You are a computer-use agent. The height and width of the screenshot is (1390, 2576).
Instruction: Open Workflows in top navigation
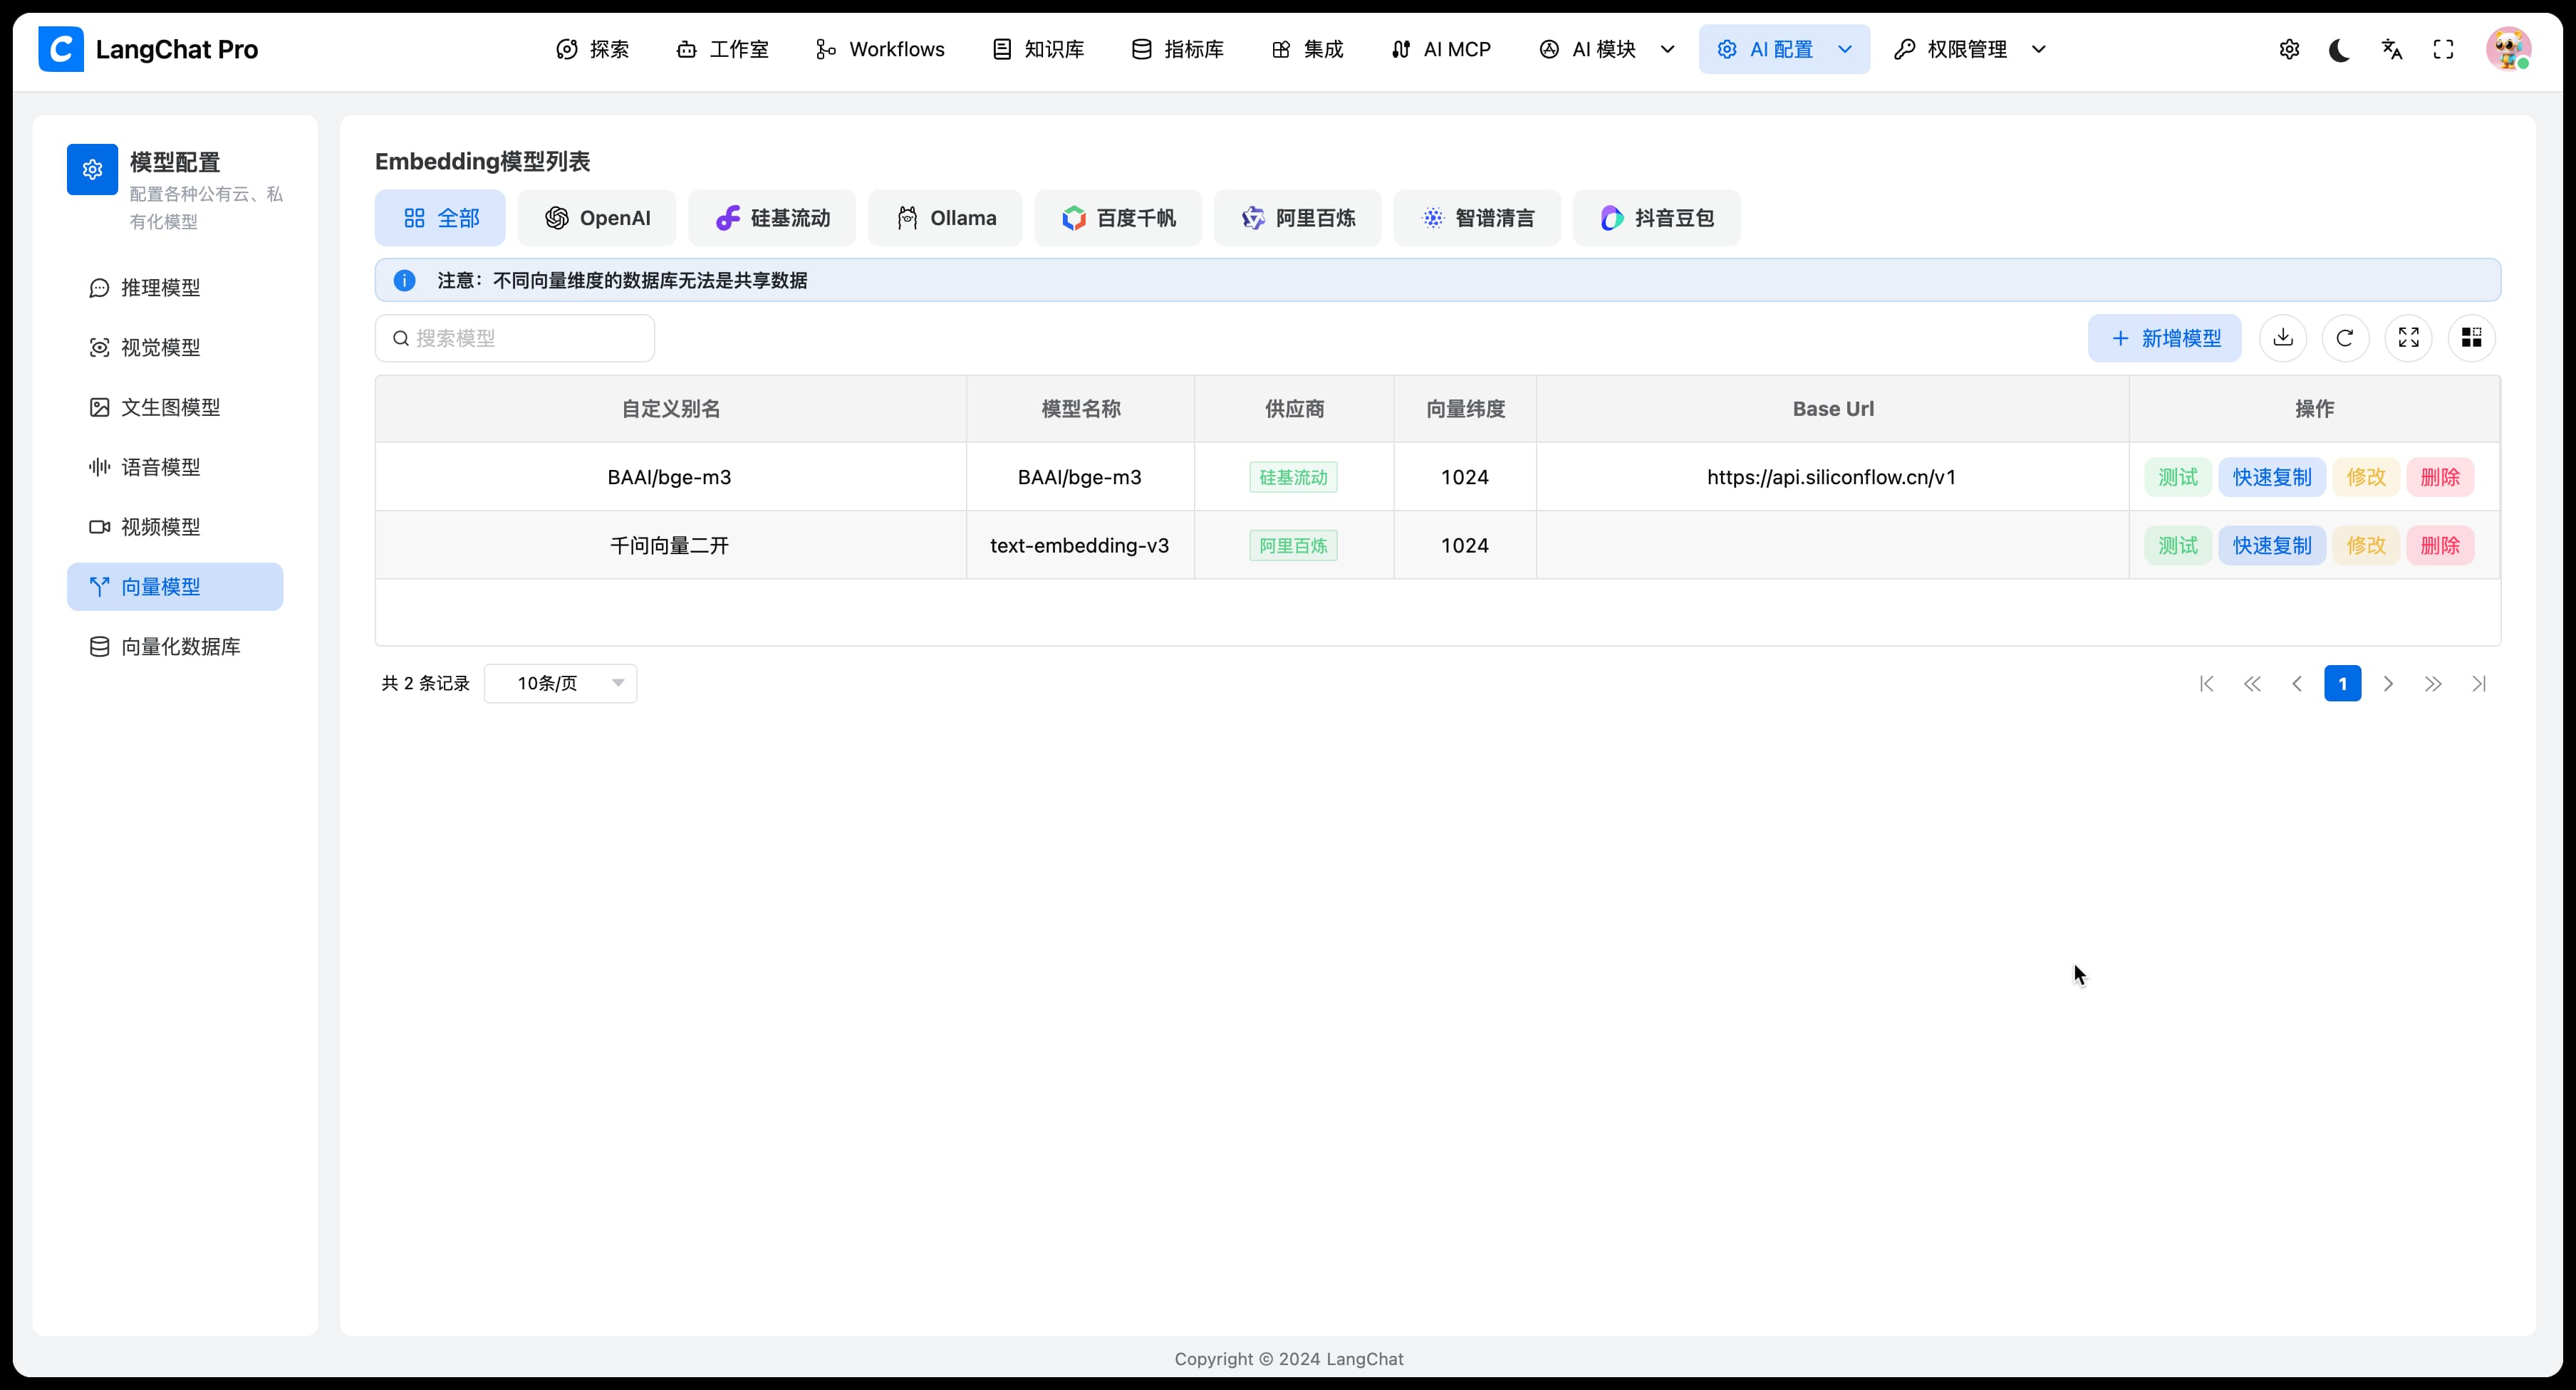coord(880,49)
